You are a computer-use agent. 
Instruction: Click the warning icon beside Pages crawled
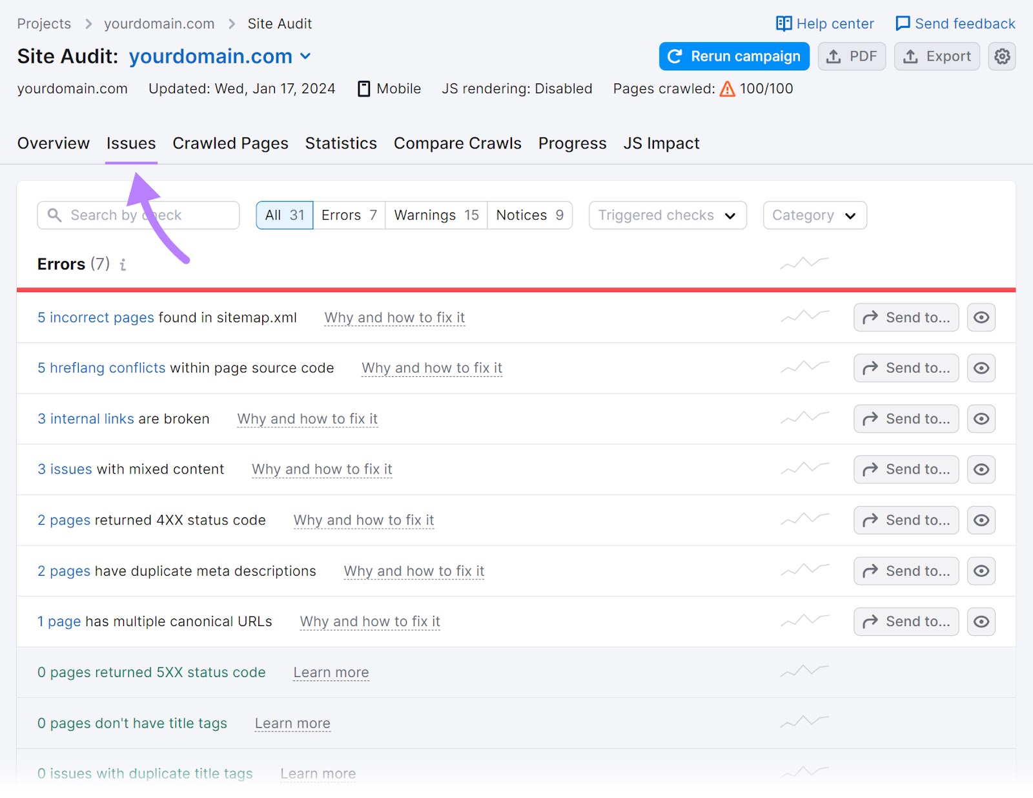(x=727, y=89)
